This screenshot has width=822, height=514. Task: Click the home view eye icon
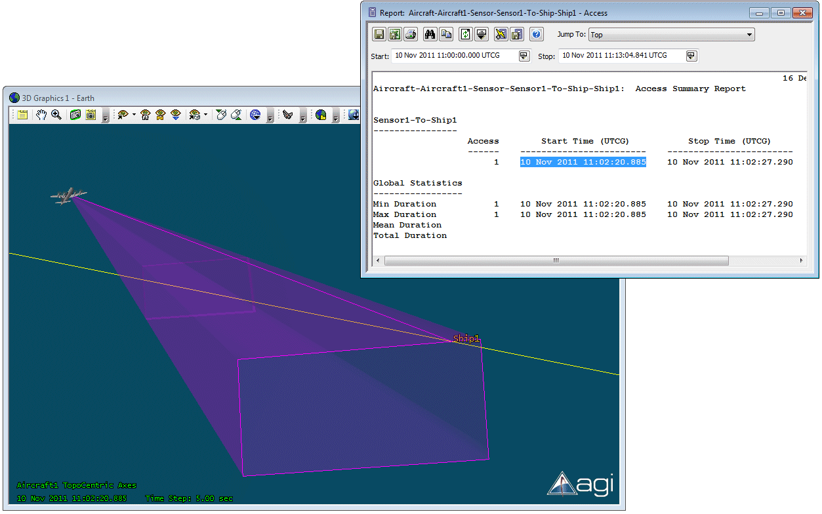[146, 115]
